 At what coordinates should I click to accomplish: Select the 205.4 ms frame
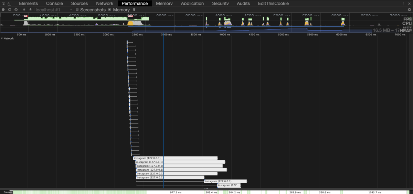211,192
